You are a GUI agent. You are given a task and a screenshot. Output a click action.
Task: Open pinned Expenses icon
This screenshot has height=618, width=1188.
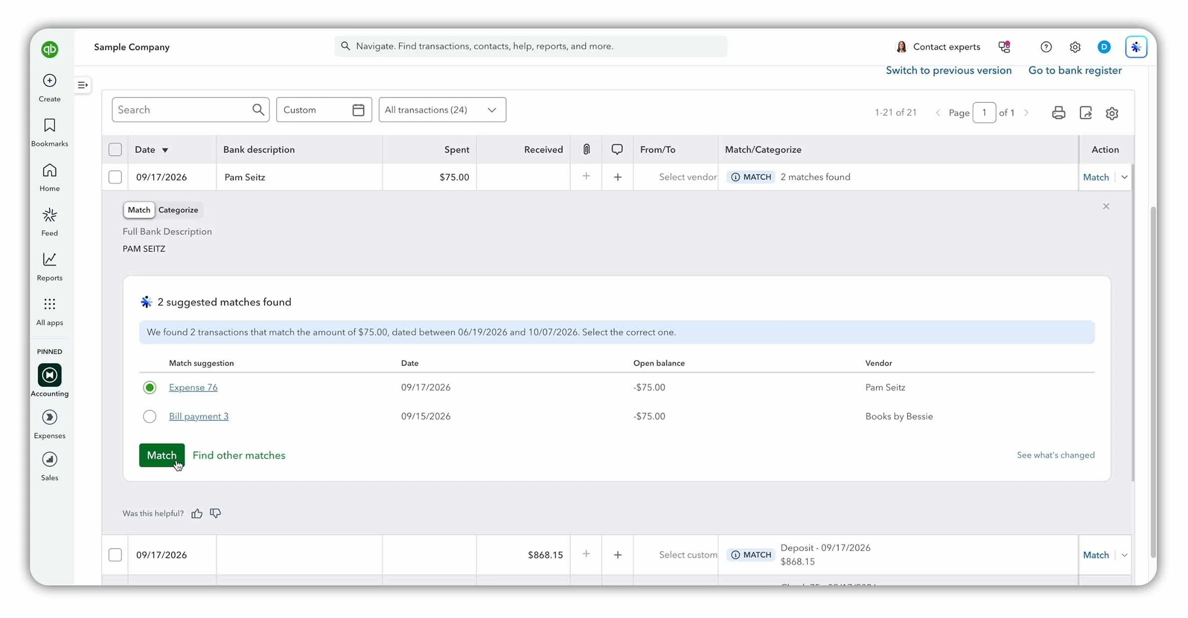(49, 417)
